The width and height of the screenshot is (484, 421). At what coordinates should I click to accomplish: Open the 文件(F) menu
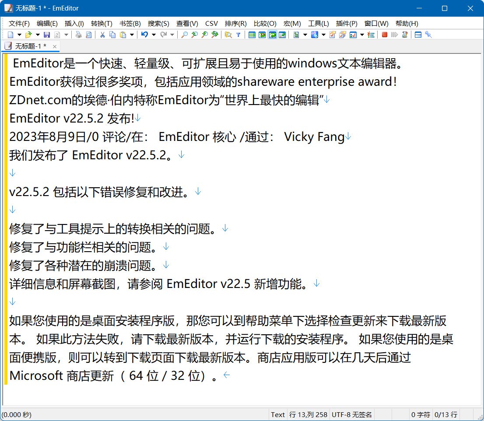point(19,24)
